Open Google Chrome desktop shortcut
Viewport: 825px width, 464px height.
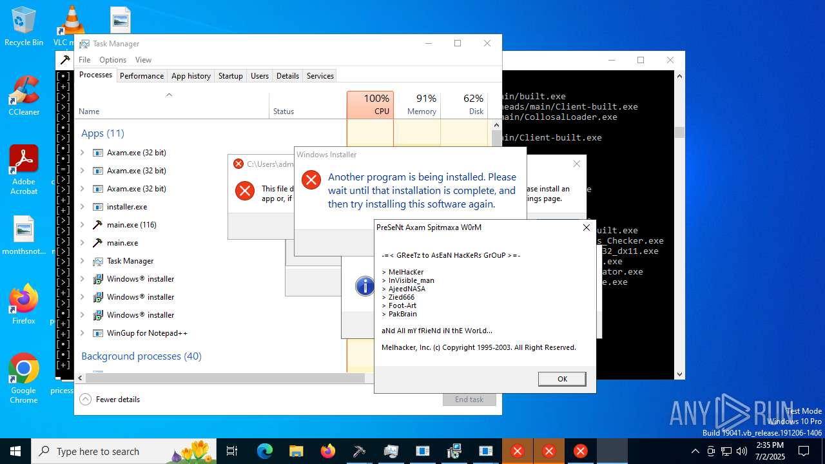coord(24,379)
